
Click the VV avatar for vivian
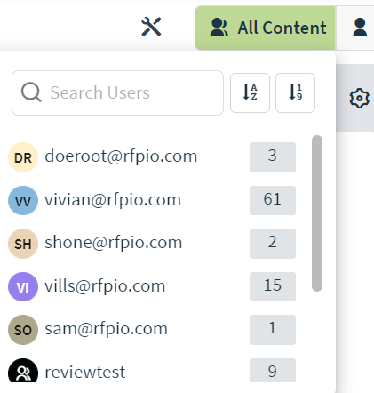[23, 201]
